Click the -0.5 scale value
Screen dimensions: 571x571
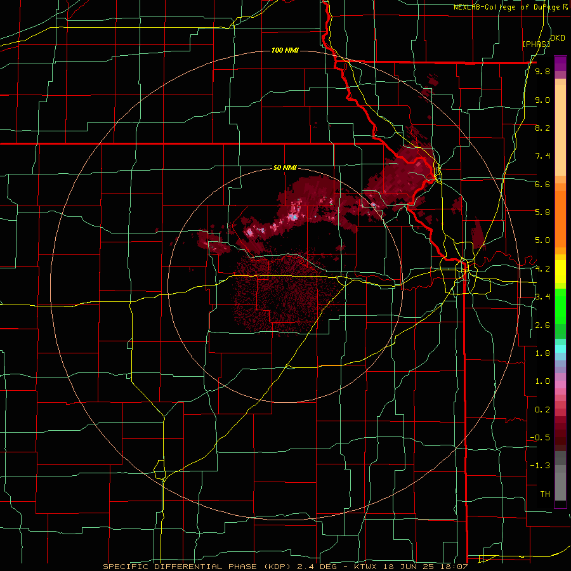point(540,438)
